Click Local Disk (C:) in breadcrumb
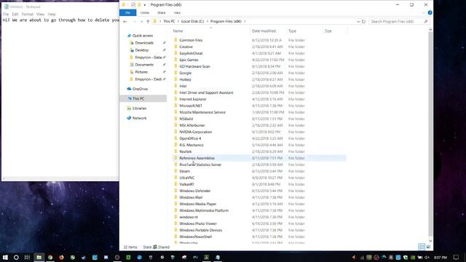The height and width of the screenshot is (262, 466). [x=192, y=21]
